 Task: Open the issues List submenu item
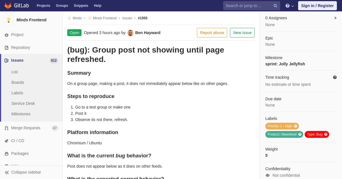(15, 72)
